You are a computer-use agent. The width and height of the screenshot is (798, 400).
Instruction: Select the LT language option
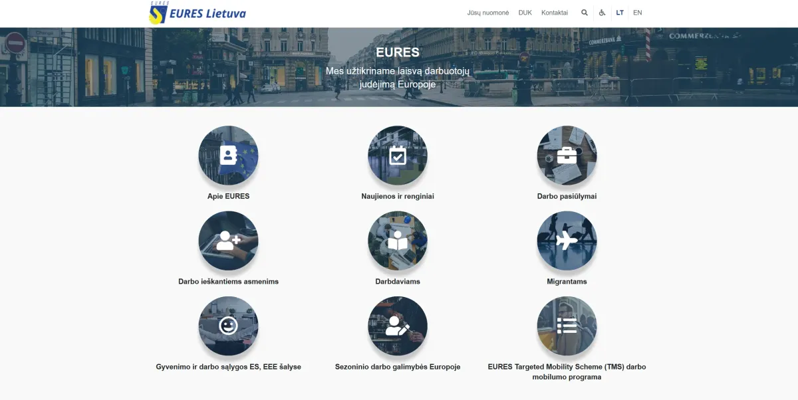(620, 13)
